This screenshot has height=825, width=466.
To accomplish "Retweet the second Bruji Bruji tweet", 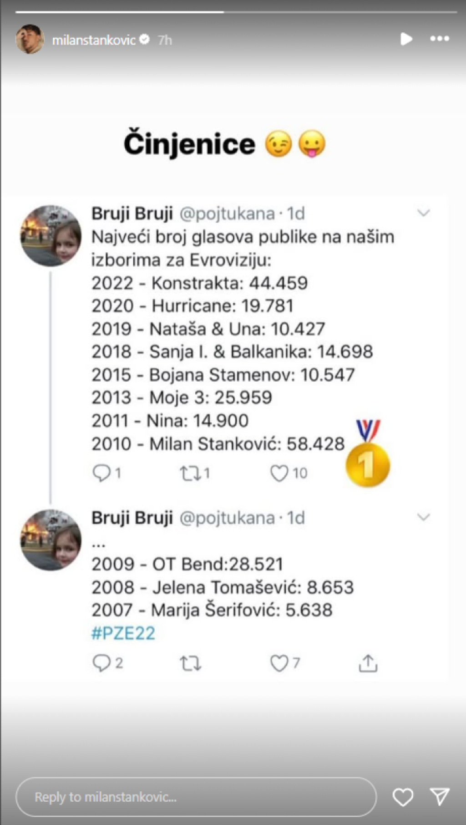I will [190, 663].
